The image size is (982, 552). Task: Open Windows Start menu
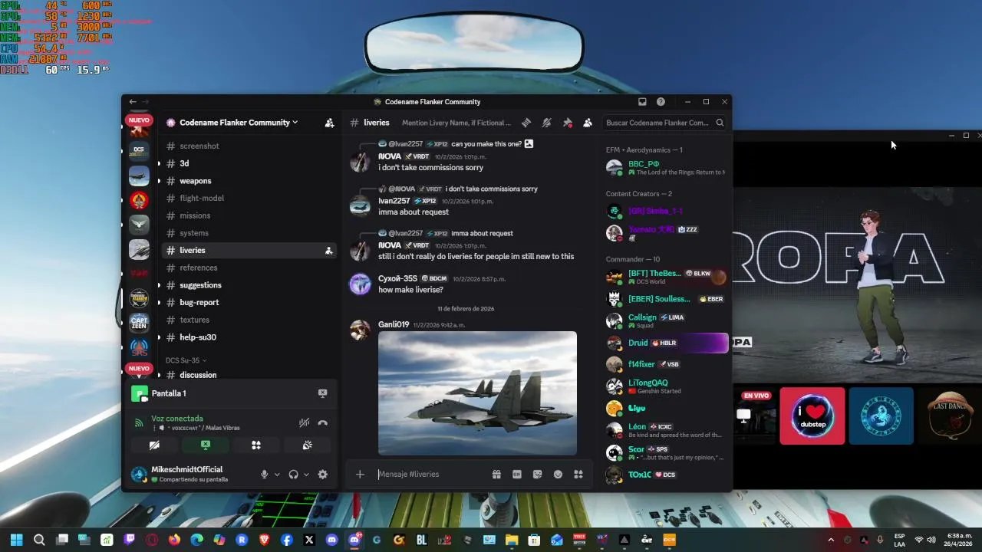coord(16,540)
